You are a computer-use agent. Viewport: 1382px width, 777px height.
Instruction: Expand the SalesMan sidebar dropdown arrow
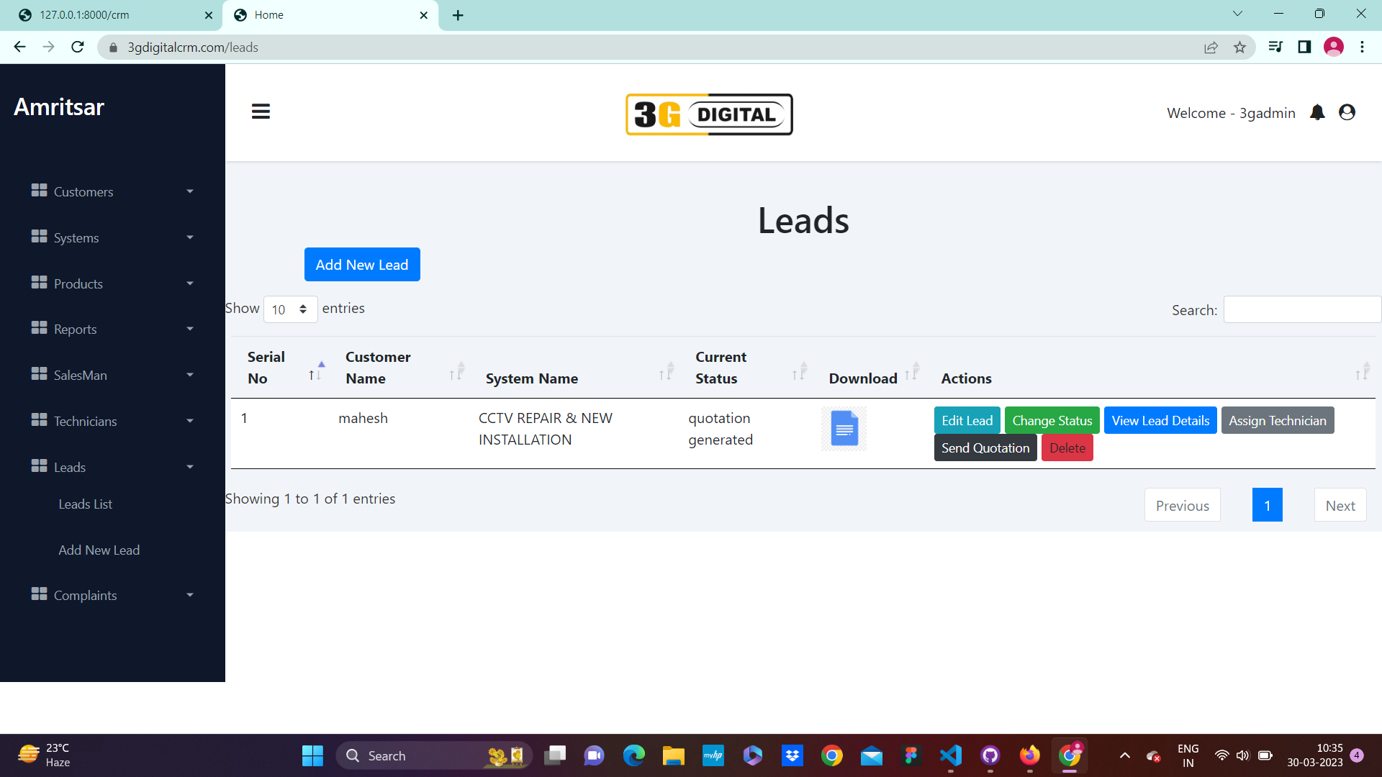(190, 375)
